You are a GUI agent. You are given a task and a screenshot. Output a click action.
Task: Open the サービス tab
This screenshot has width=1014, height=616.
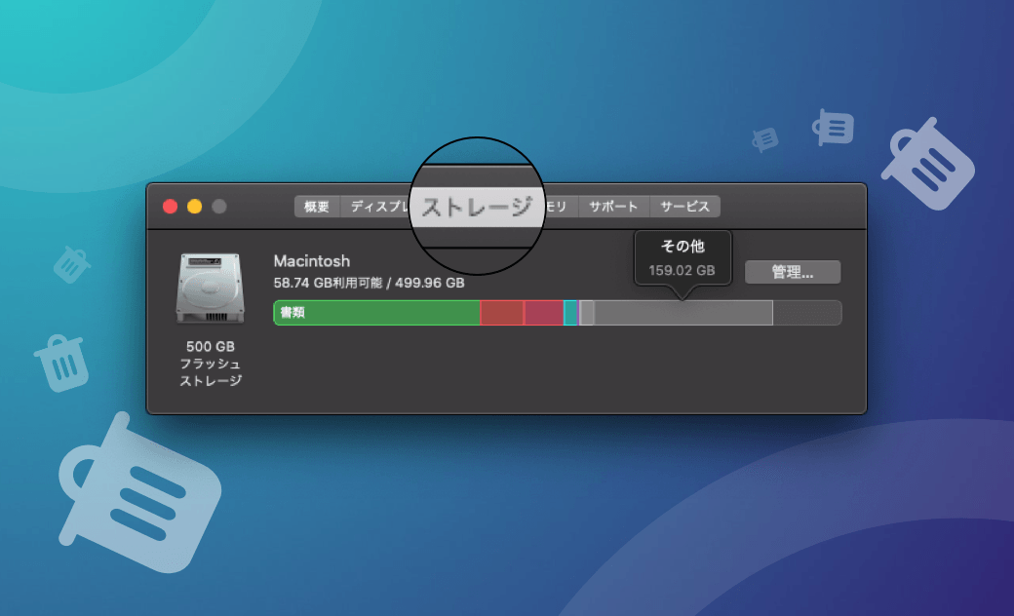click(685, 206)
